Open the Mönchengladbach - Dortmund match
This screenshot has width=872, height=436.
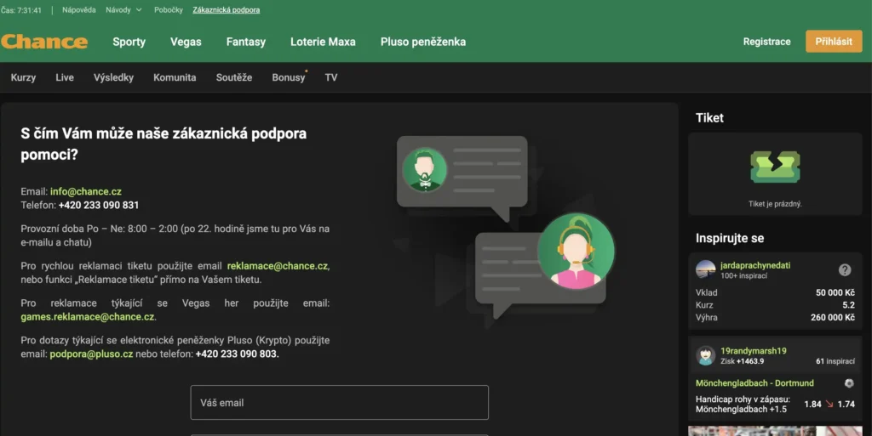coord(754,383)
